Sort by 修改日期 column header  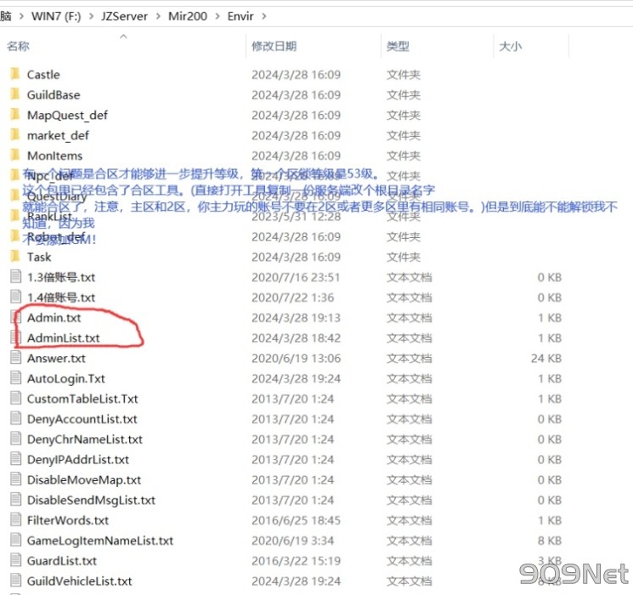[274, 47]
